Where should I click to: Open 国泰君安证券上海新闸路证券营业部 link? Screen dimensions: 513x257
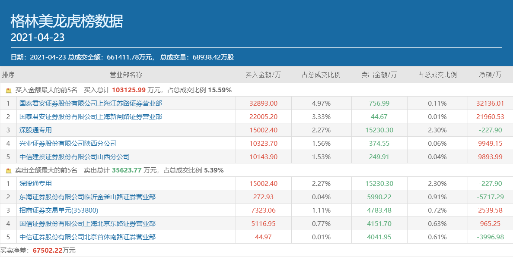pyautogui.click(x=91, y=117)
